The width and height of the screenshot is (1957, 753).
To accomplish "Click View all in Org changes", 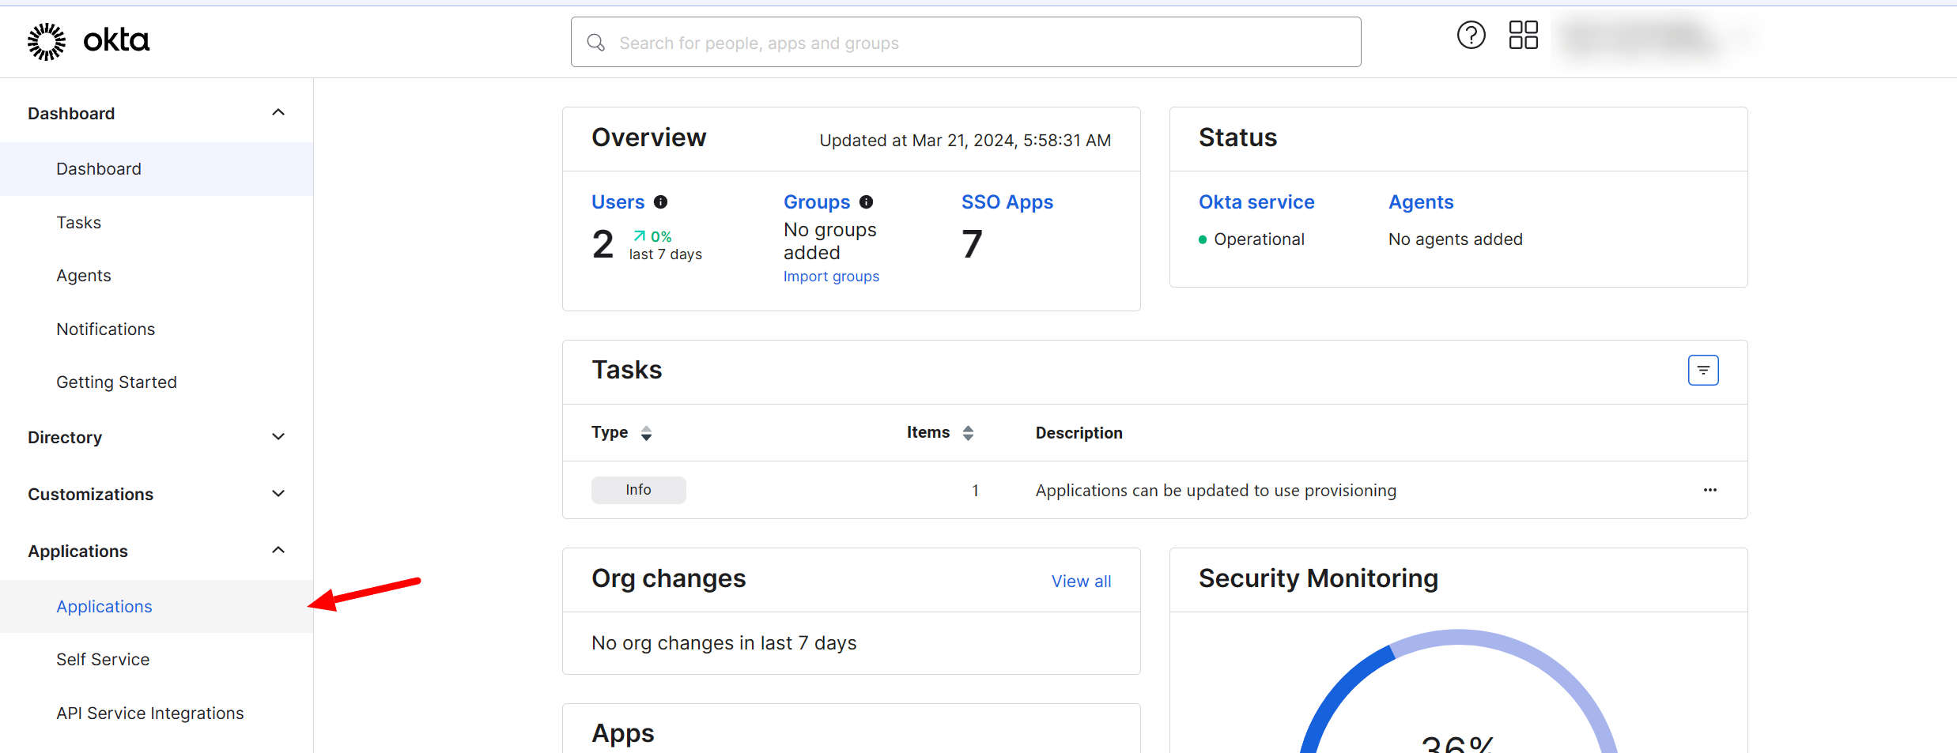I will (1081, 582).
